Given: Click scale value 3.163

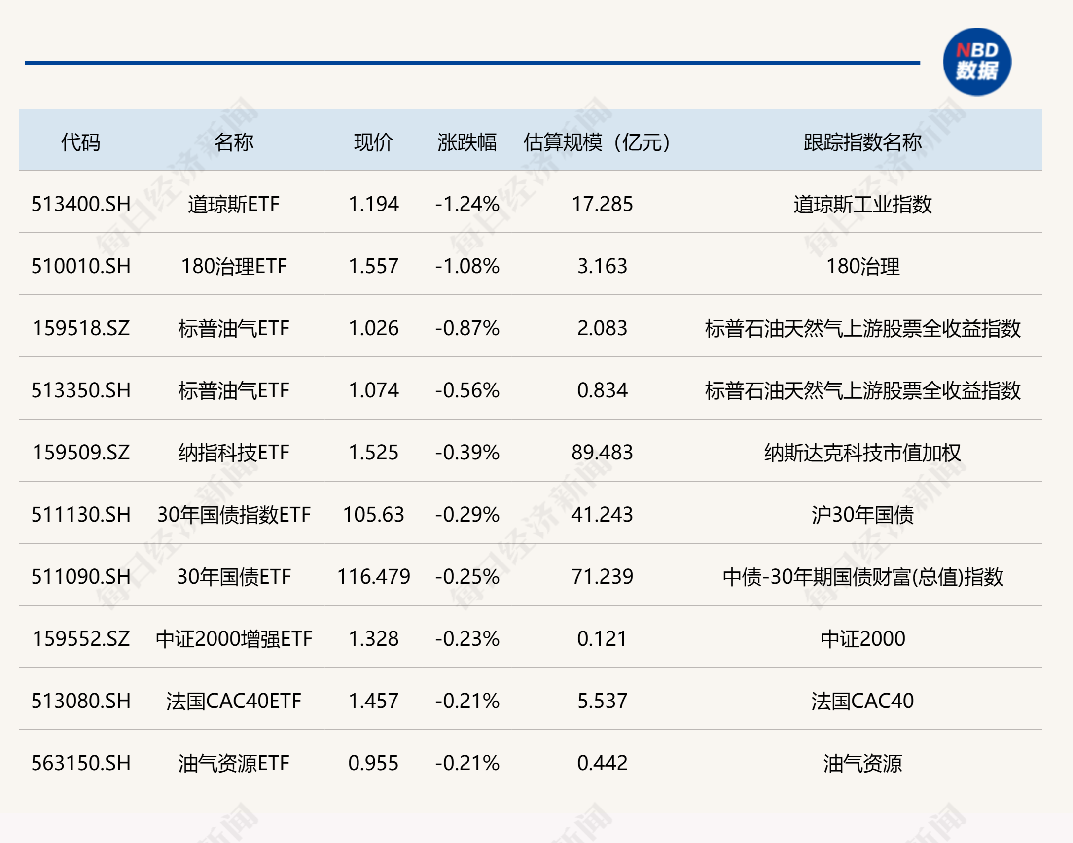Looking at the screenshot, I should point(602,266).
